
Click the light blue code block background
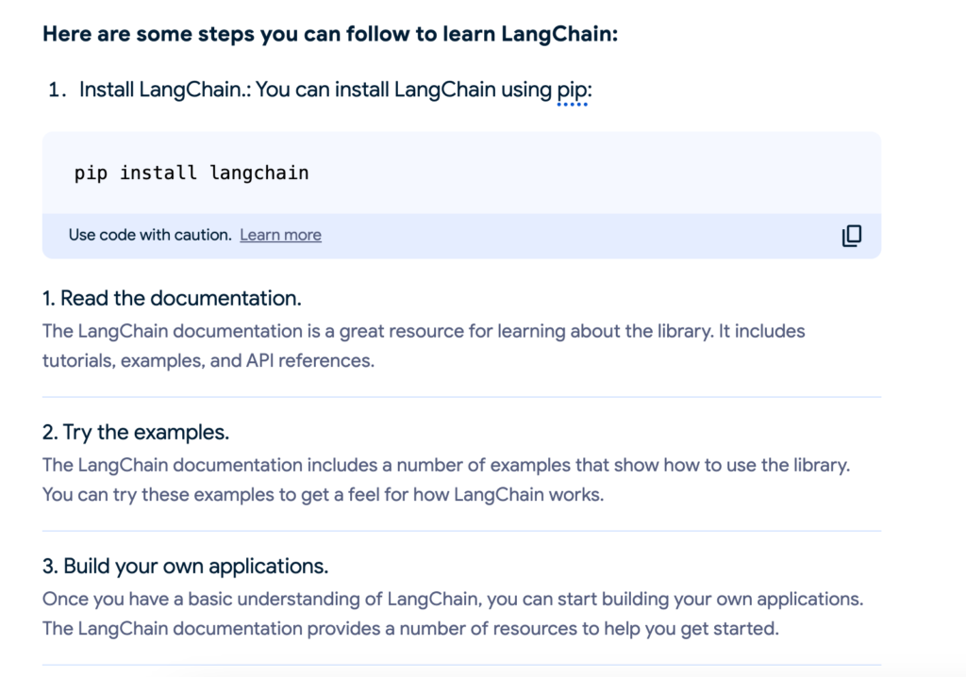(x=461, y=173)
